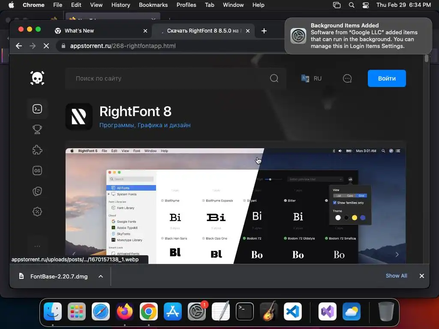Click the three-dots more sidebar item

coord(37,246)
